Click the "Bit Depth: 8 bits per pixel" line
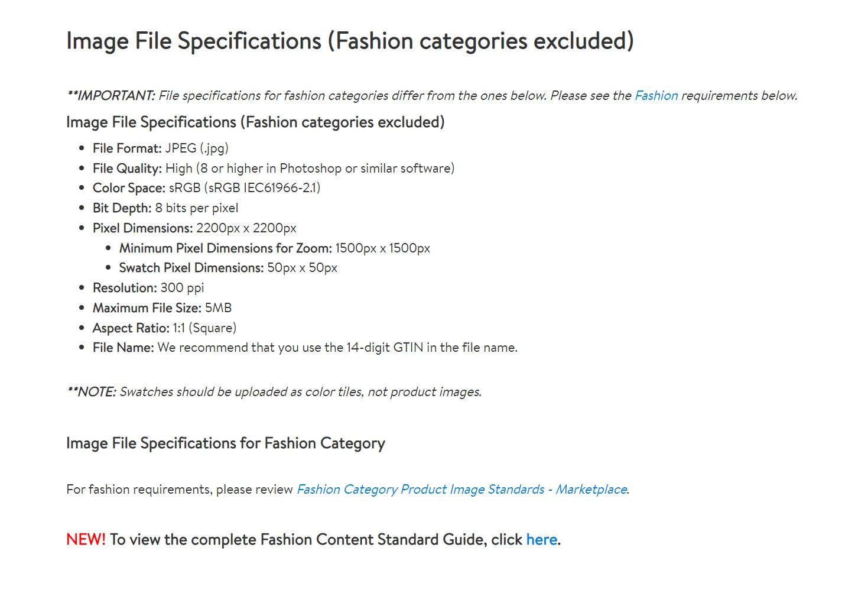Image resolution: width=868 pixels, height=596 pixels. 165,208
